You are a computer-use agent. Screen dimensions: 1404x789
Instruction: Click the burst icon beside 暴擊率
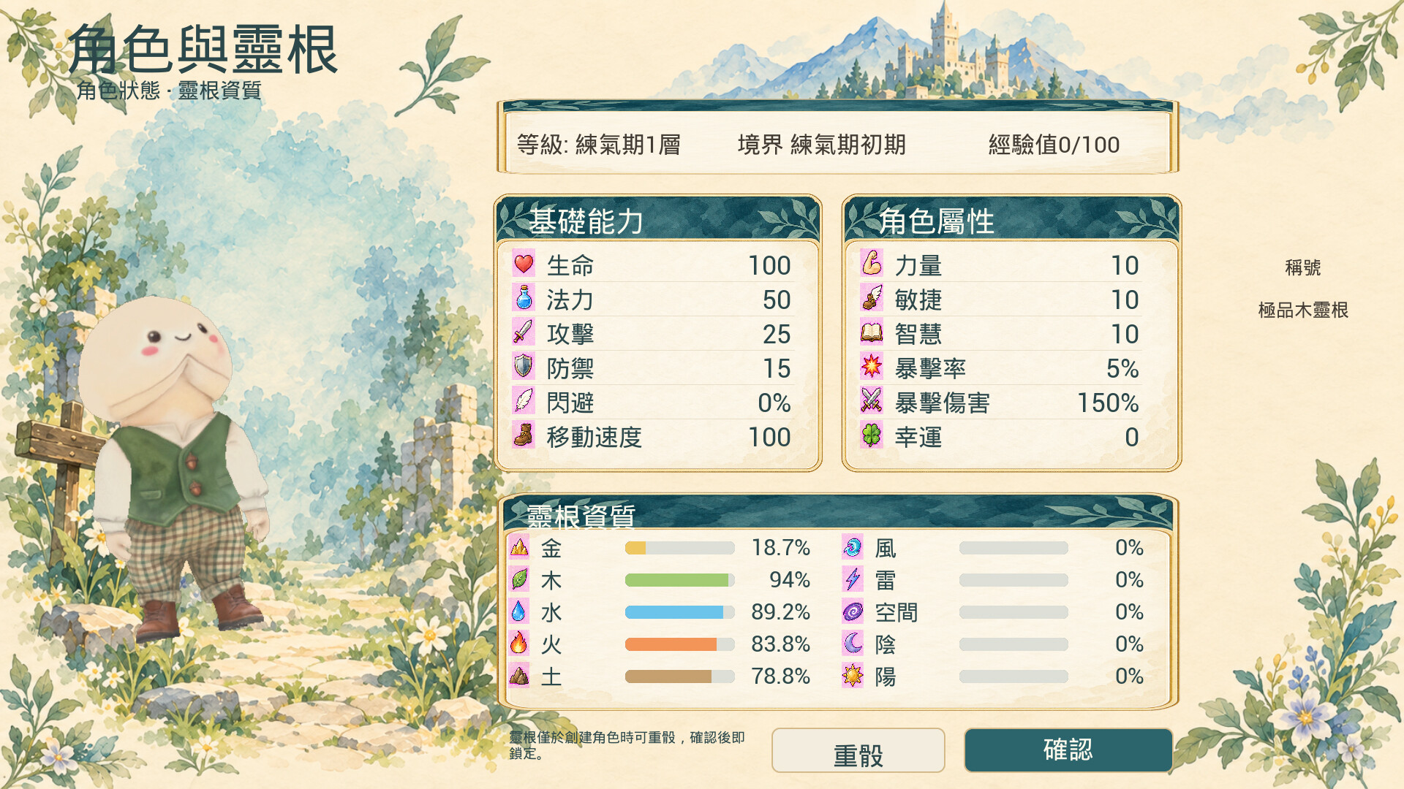click(872, 367)
